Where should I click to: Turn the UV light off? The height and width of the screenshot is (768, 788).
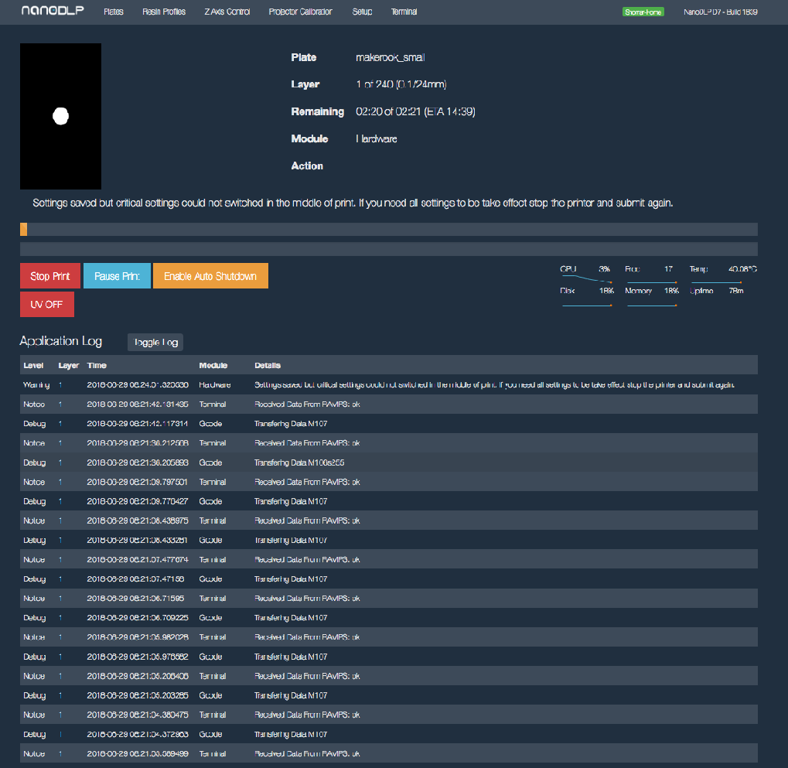[x=46, y=304]
